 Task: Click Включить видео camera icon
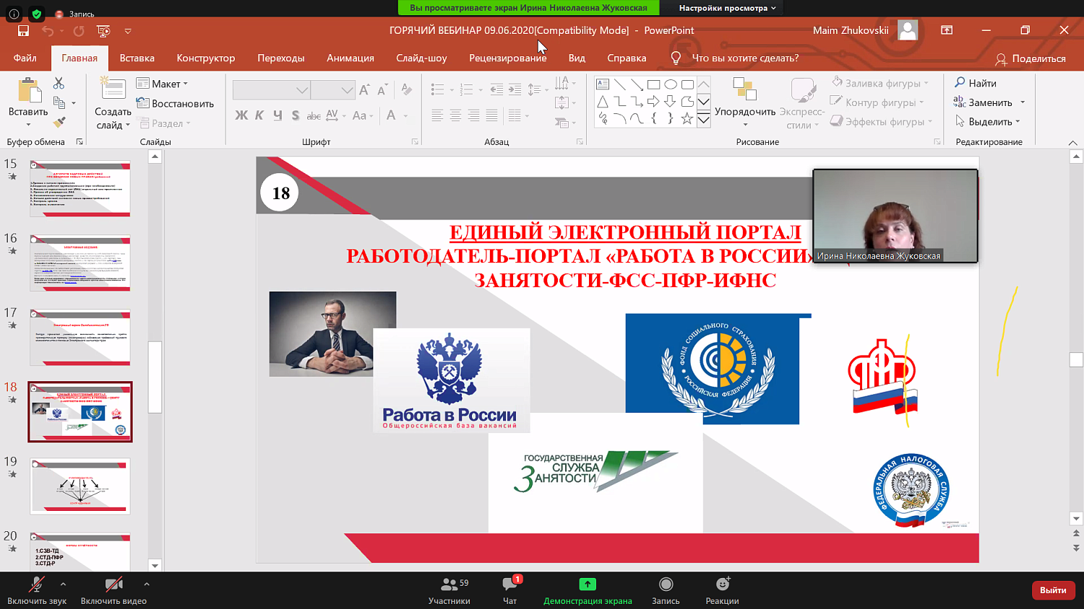click(113, 584)
